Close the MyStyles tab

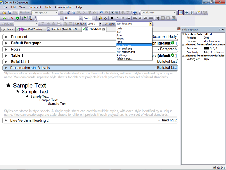point(103,29)
